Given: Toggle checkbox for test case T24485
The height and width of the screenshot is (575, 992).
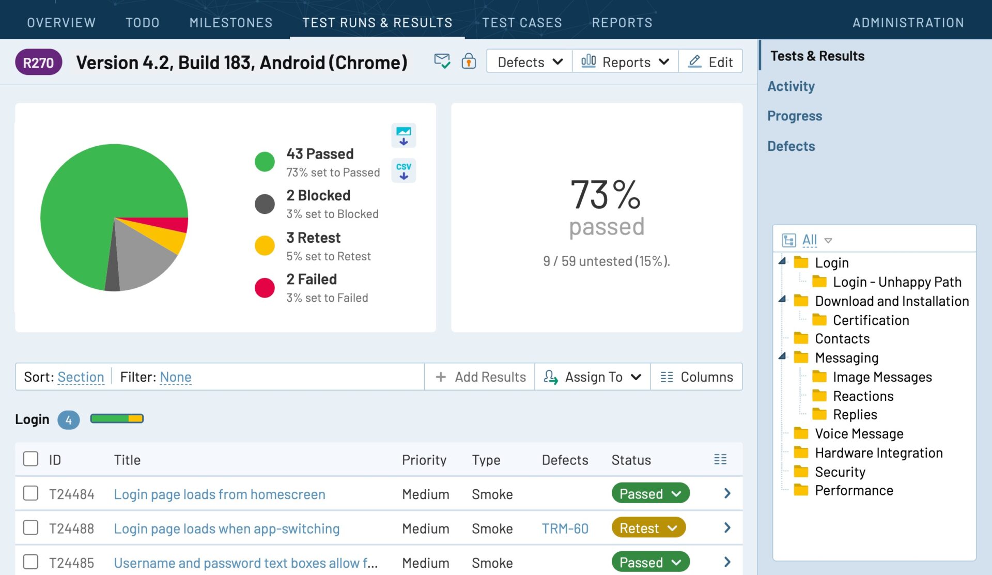Looking at the screenshot, I should click(x=31, y=561).
